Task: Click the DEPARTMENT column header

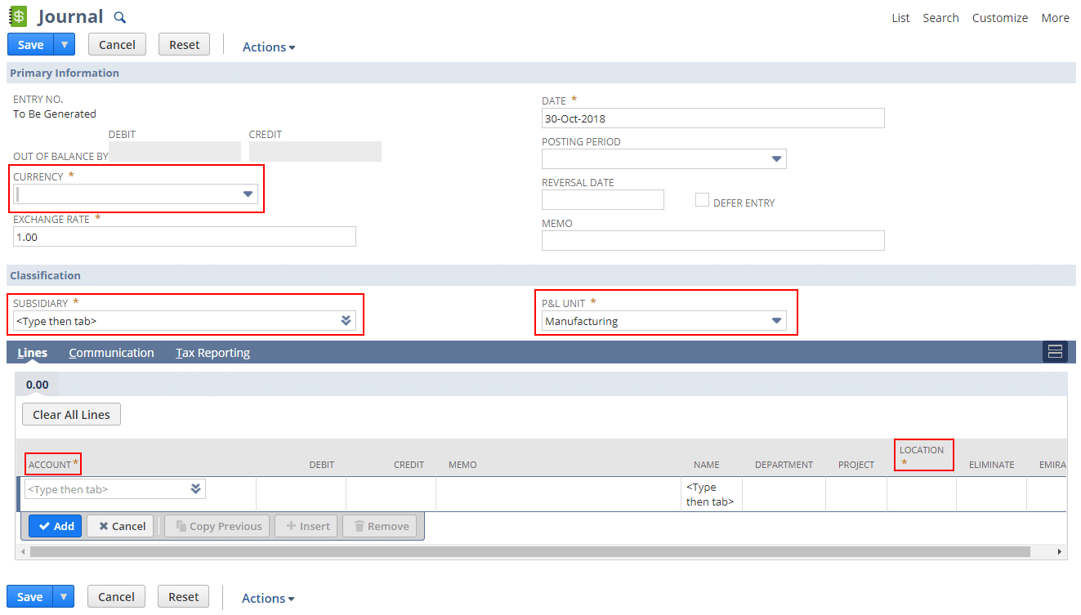Action: (x=784, y=465)
